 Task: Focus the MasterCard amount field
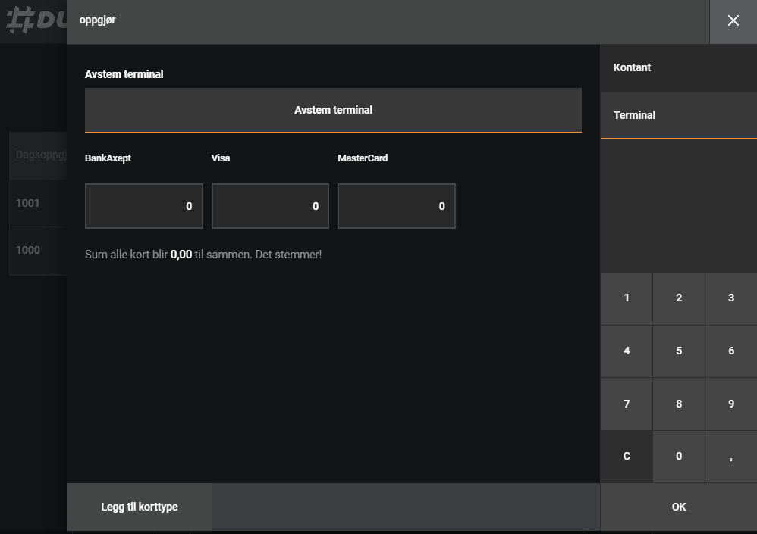click(397, 206)
